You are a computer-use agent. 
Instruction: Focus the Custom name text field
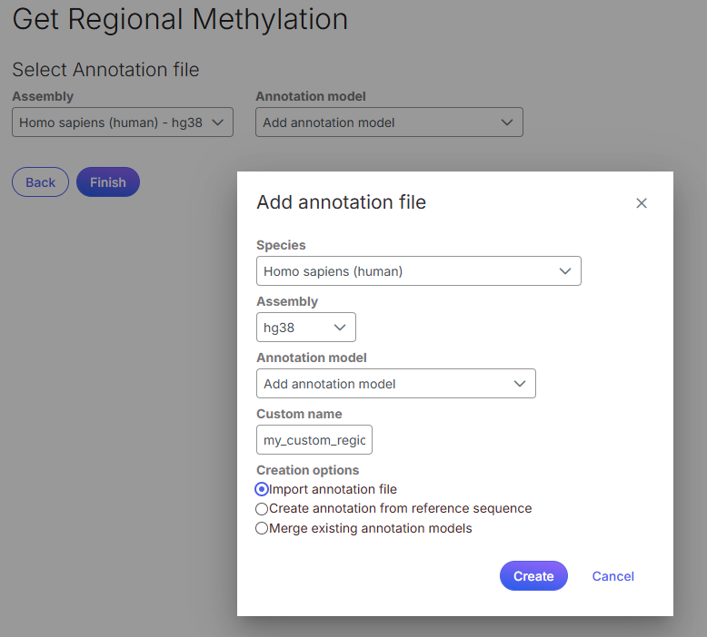(314, 441)
